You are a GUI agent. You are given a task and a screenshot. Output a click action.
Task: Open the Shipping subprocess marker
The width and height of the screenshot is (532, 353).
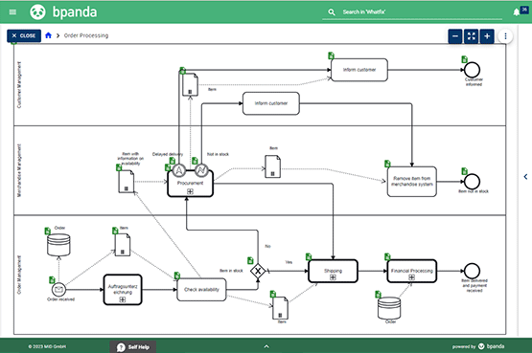[333, 277]
